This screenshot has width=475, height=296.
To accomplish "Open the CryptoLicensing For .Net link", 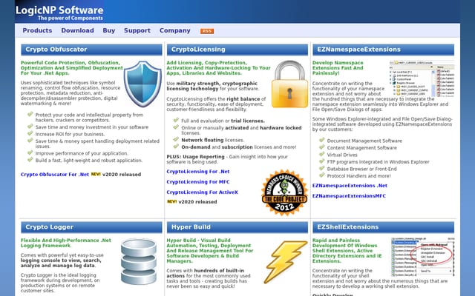I will (x=198, y=172).
